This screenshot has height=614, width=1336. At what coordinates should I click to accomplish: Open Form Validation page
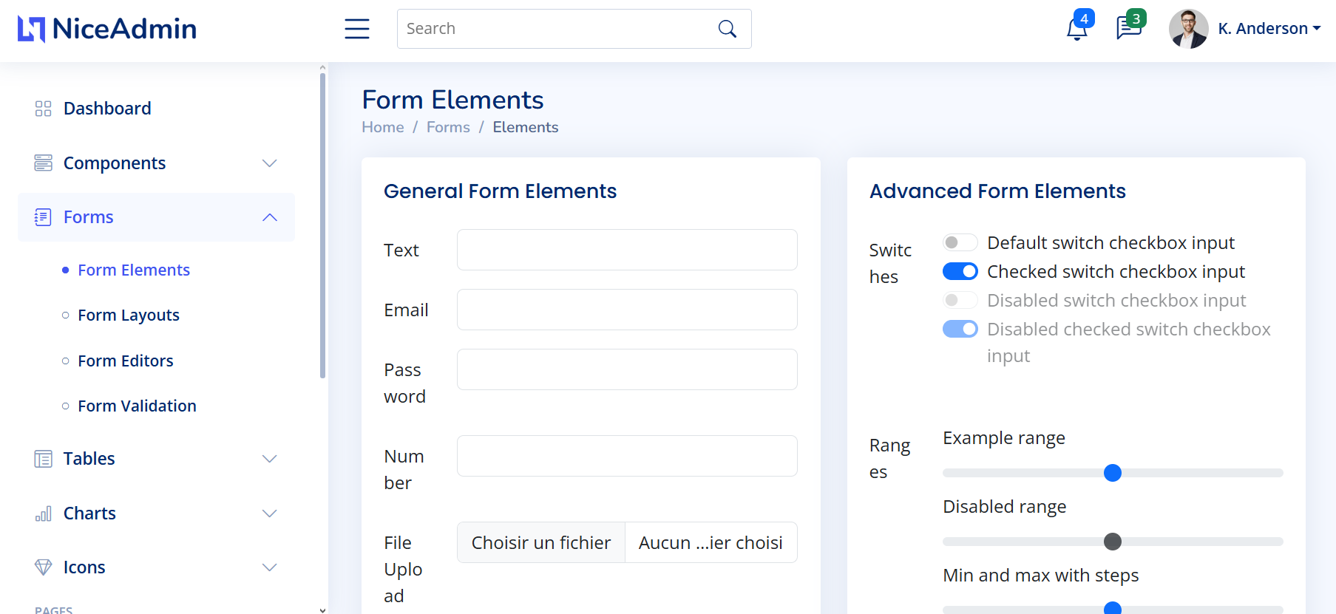coord(137,406)
